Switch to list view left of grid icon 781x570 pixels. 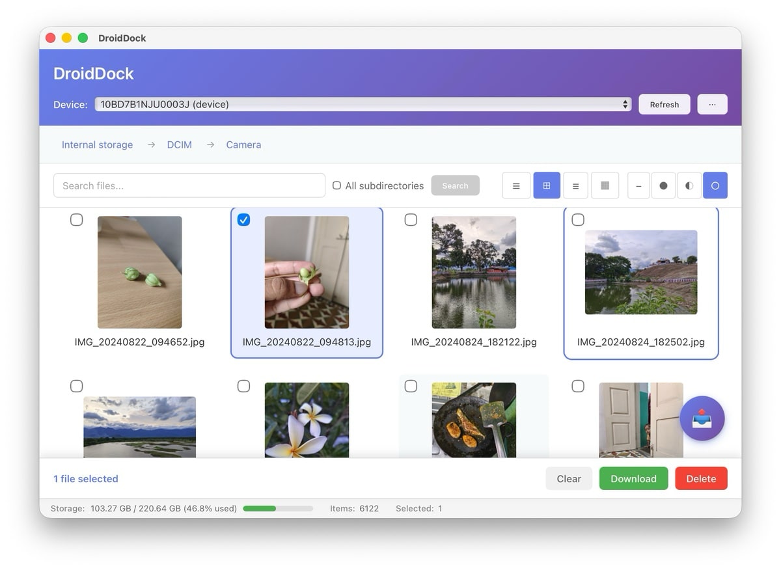pyautogui.click(x=516, y=185)
